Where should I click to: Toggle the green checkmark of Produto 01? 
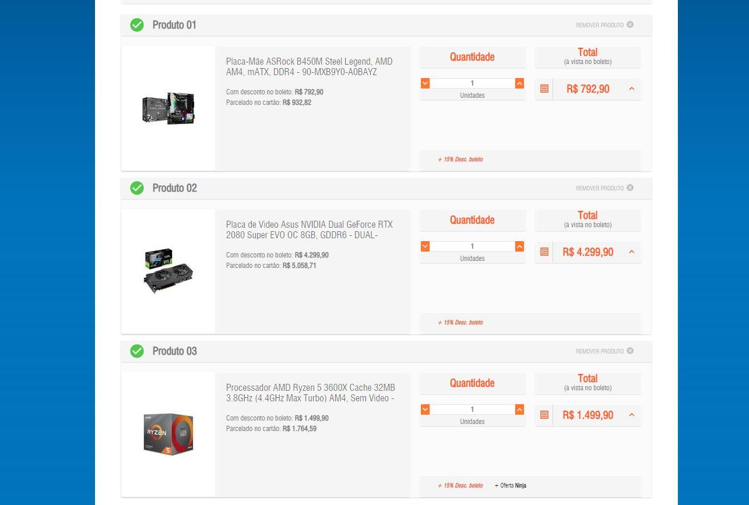(137, 25)
